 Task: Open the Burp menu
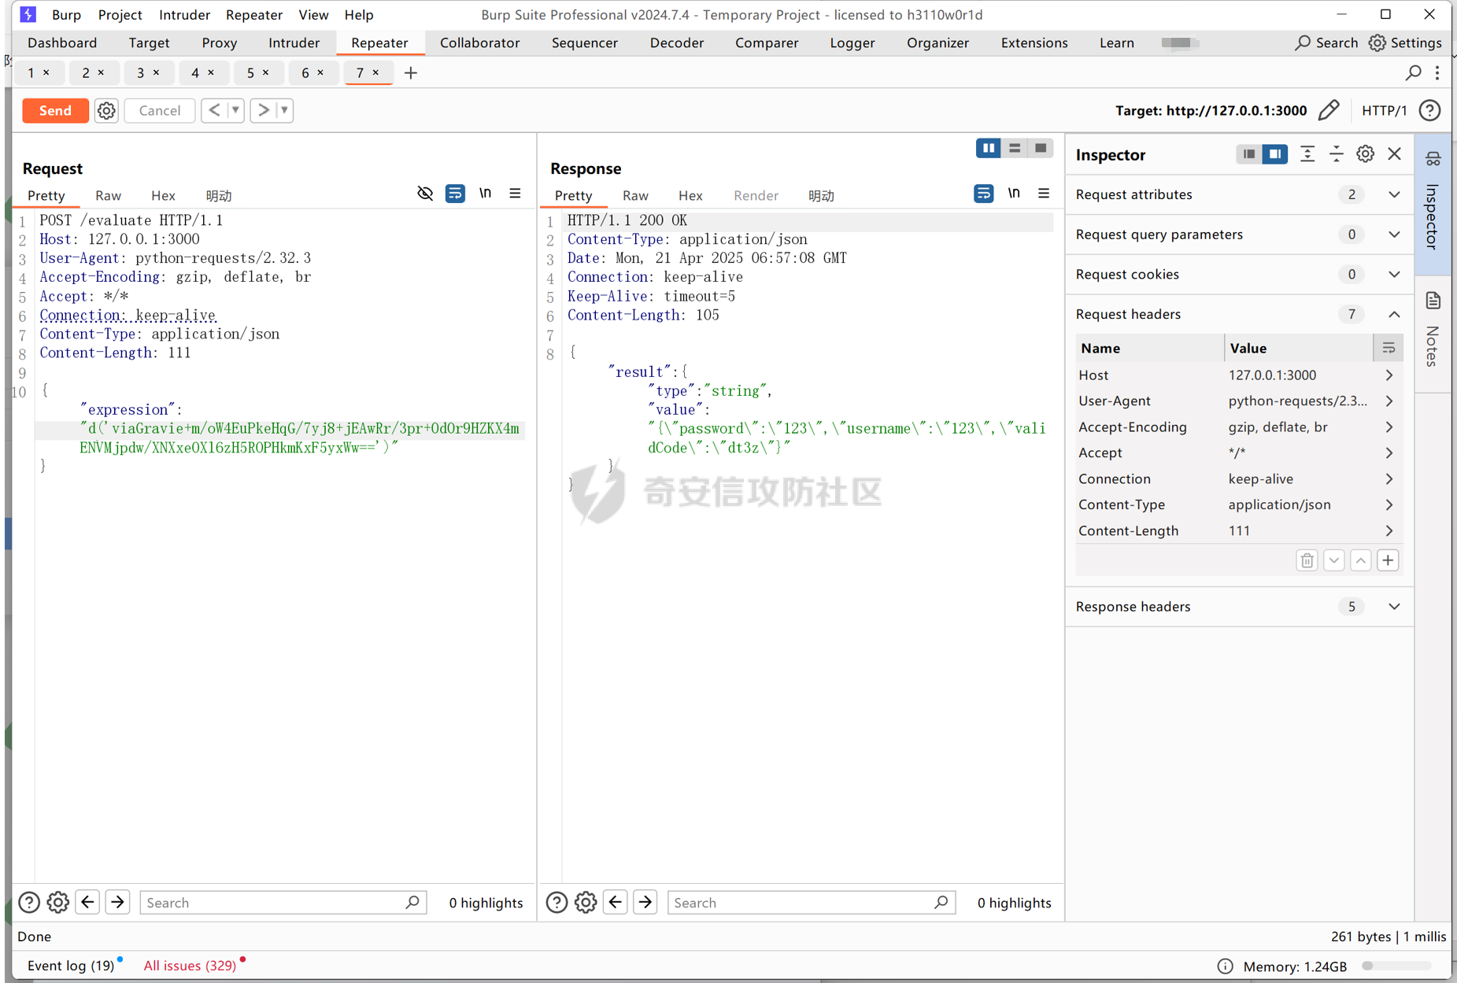point(66,14)
